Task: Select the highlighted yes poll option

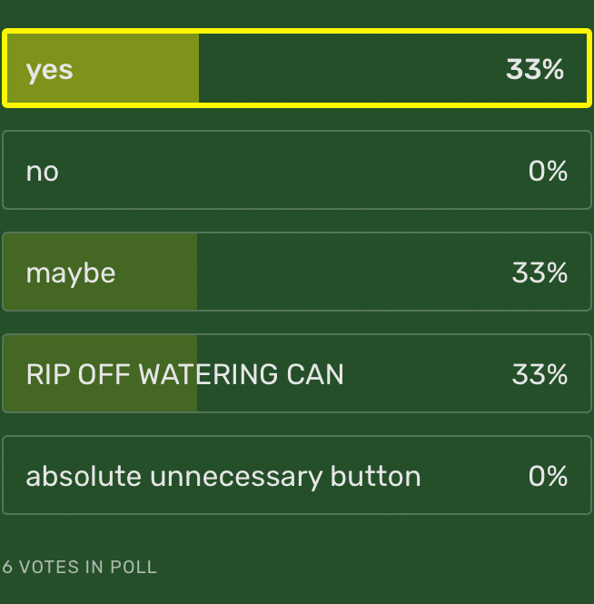Action: point(297,68)
